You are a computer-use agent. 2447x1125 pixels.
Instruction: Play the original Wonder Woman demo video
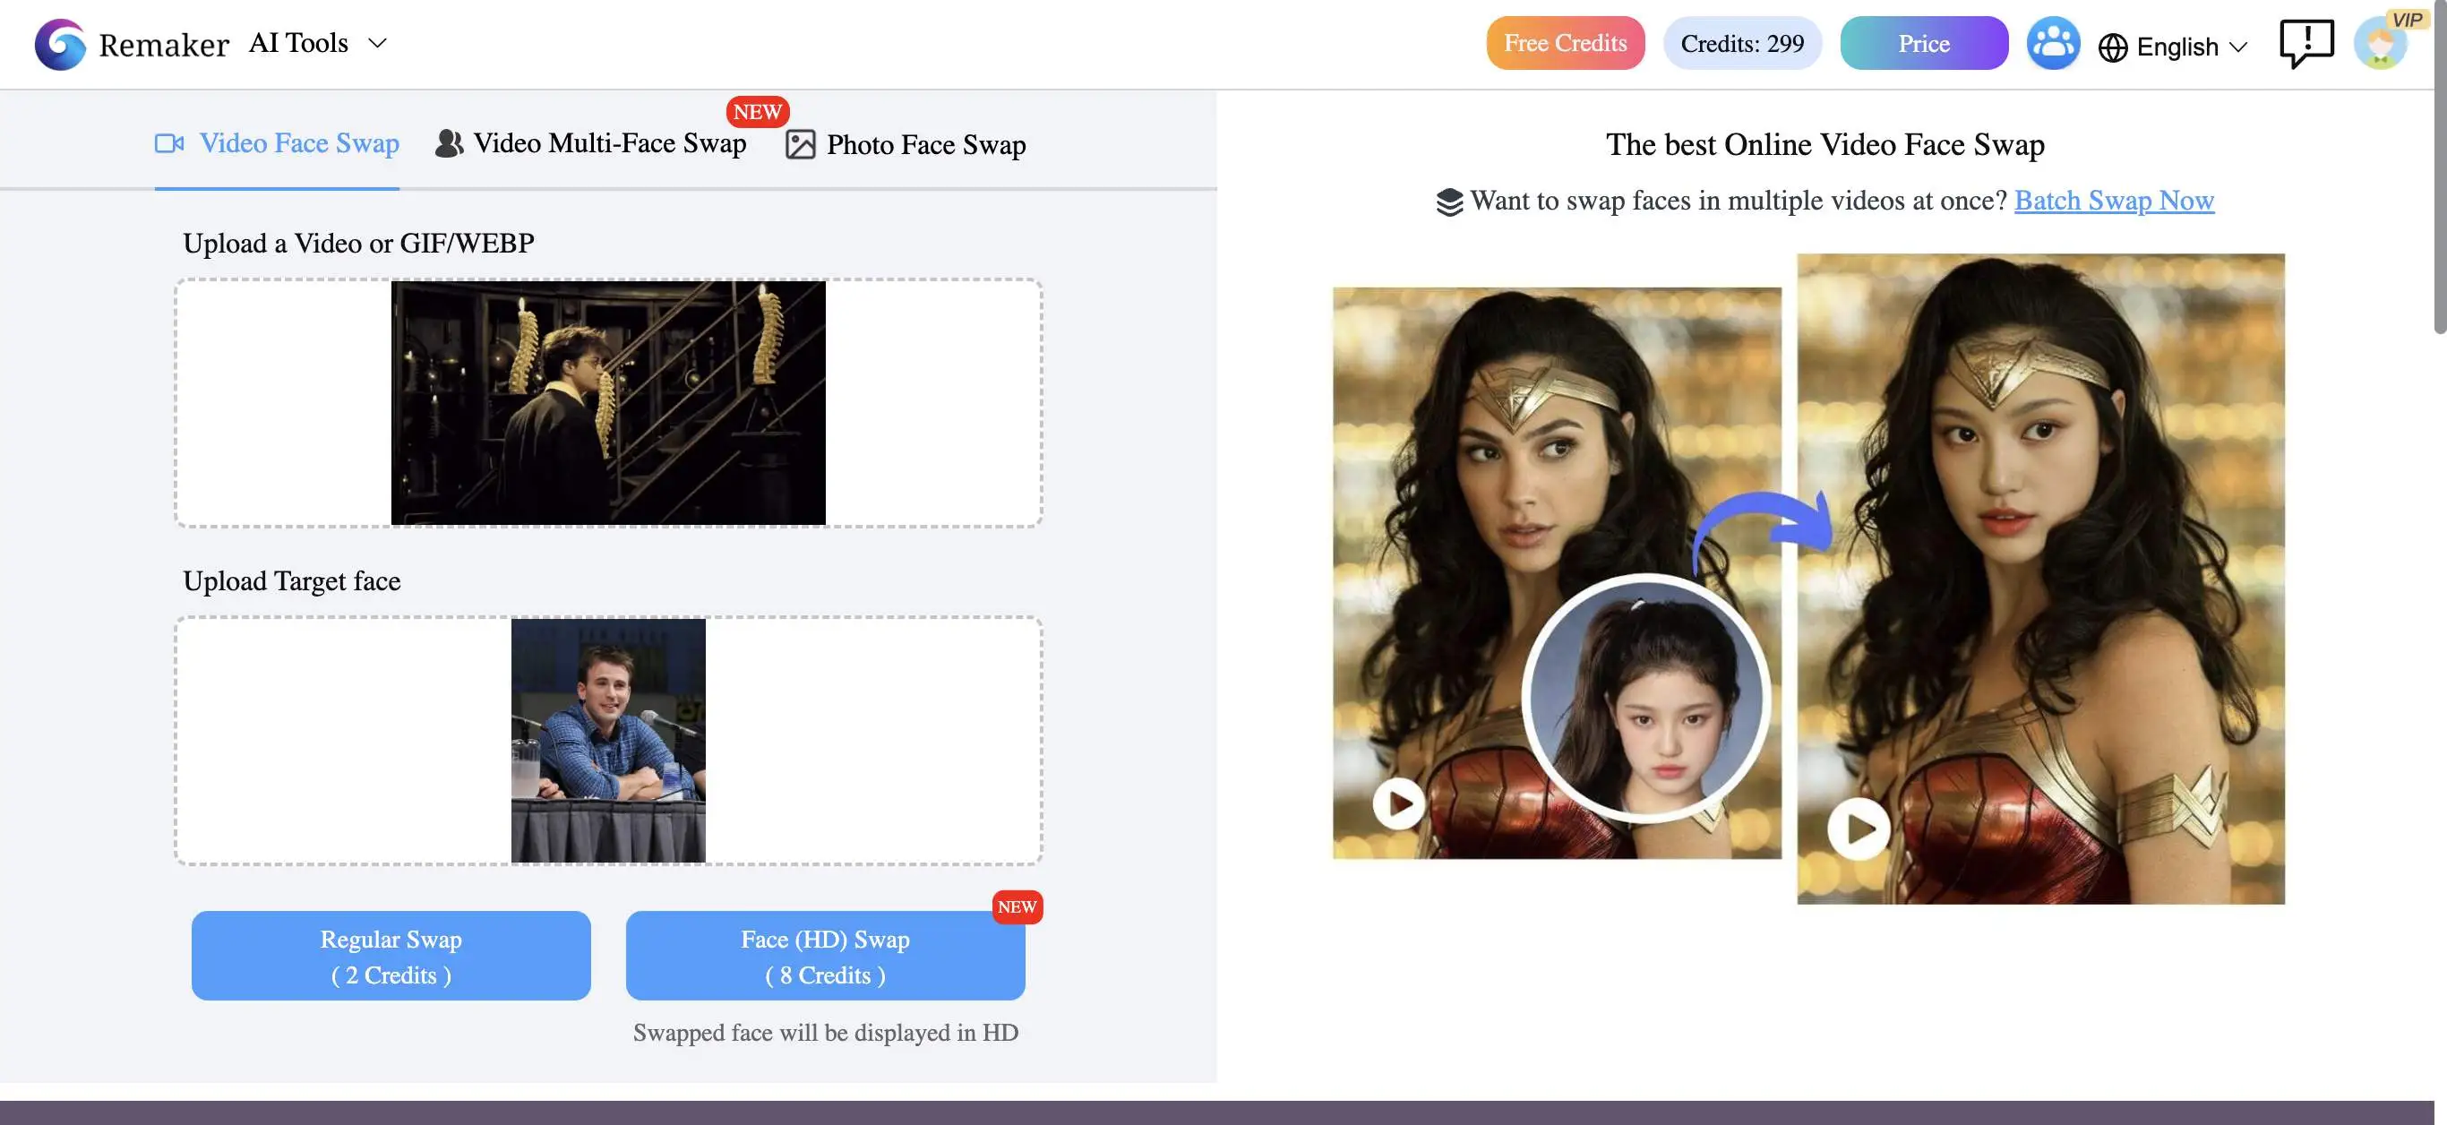pyautogui.click(x=1398, y=803)
